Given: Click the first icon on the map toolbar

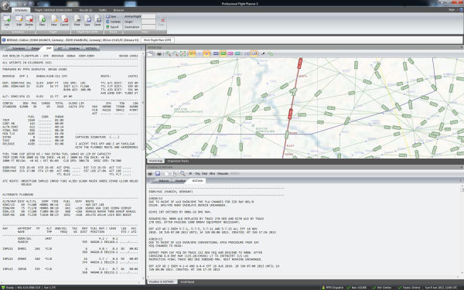Looking at the screenshot, I should (150, 53).
